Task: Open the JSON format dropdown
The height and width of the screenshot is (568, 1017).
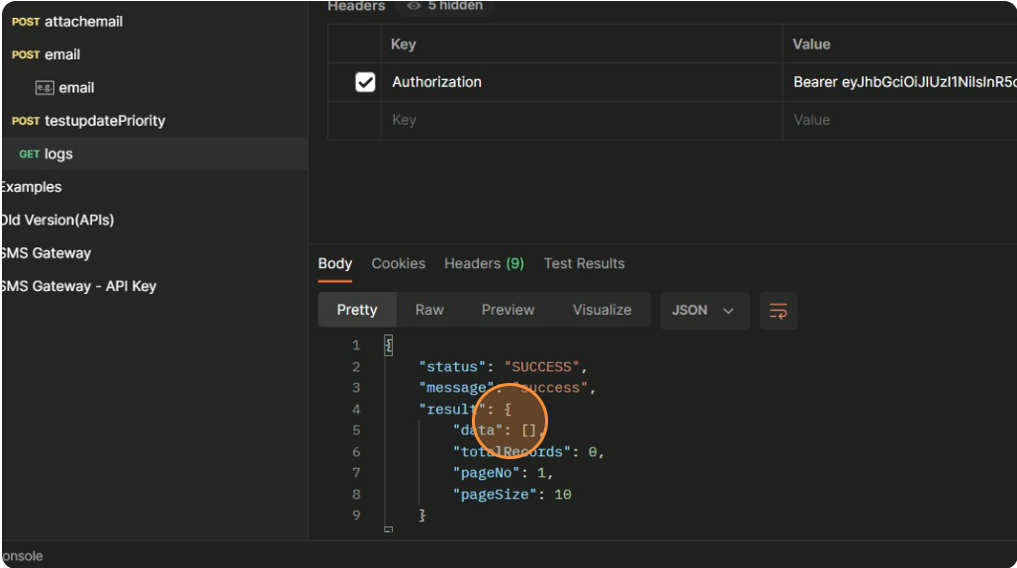Action: 702,311
